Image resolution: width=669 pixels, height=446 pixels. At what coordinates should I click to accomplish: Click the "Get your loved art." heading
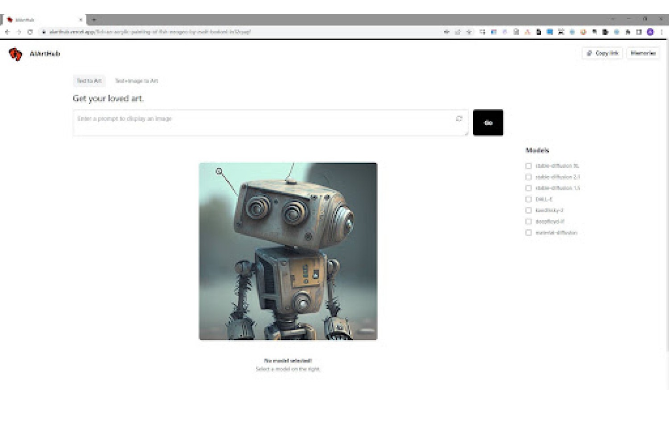point(108,99)
